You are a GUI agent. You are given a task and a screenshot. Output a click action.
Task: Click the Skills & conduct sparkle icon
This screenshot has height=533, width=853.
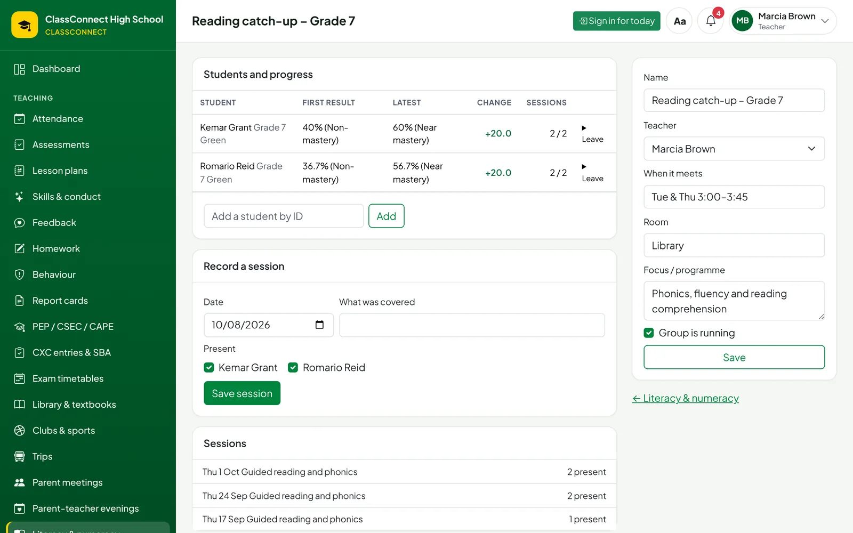(20, 197)
